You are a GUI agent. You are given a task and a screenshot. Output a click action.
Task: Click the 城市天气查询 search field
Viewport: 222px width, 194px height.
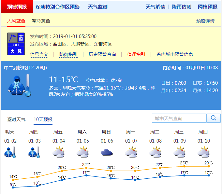click(179, 118)
